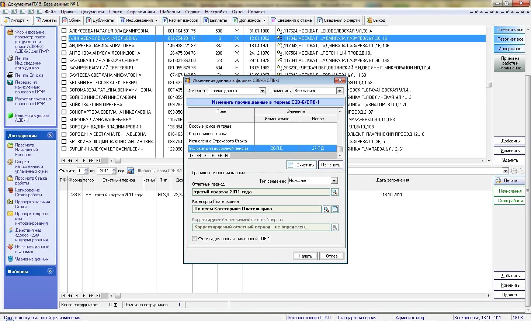Open the Импорт dropdown arrow
The width and height of the screenshot is (531, 321).
28,21
